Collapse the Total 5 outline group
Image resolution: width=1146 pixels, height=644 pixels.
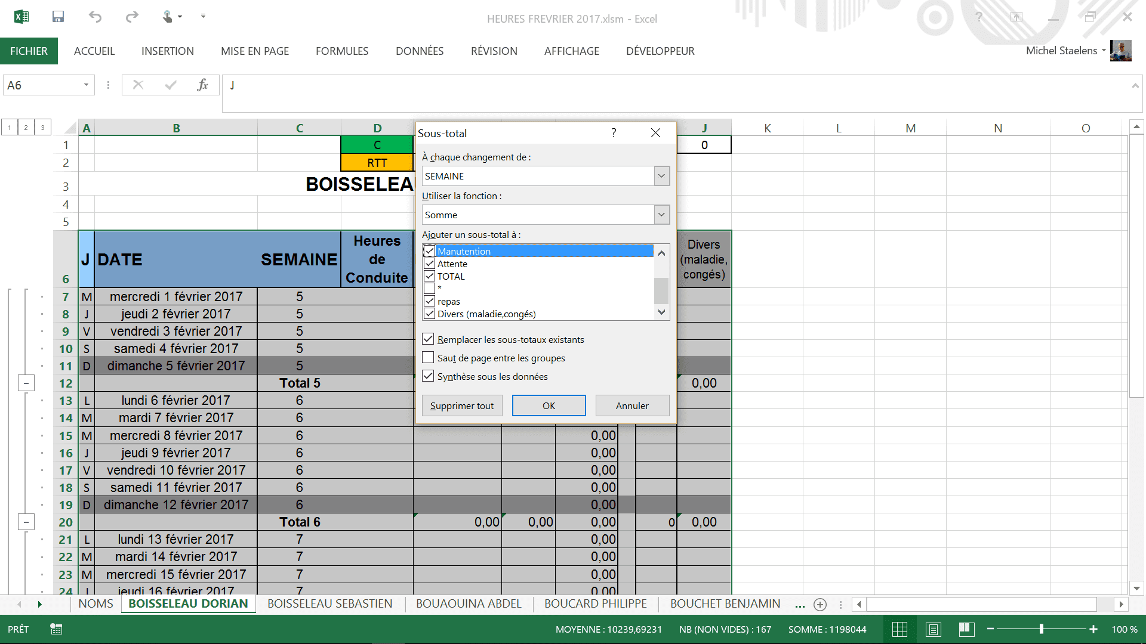click(26, 383)
